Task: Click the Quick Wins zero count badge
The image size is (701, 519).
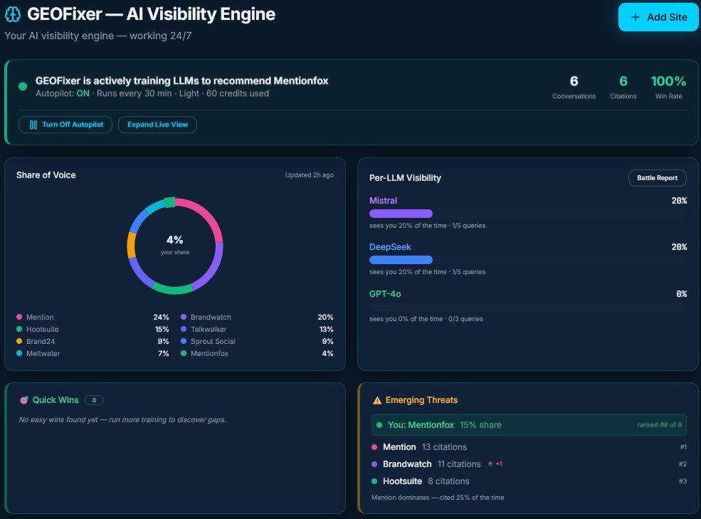Action: [93, 400]
